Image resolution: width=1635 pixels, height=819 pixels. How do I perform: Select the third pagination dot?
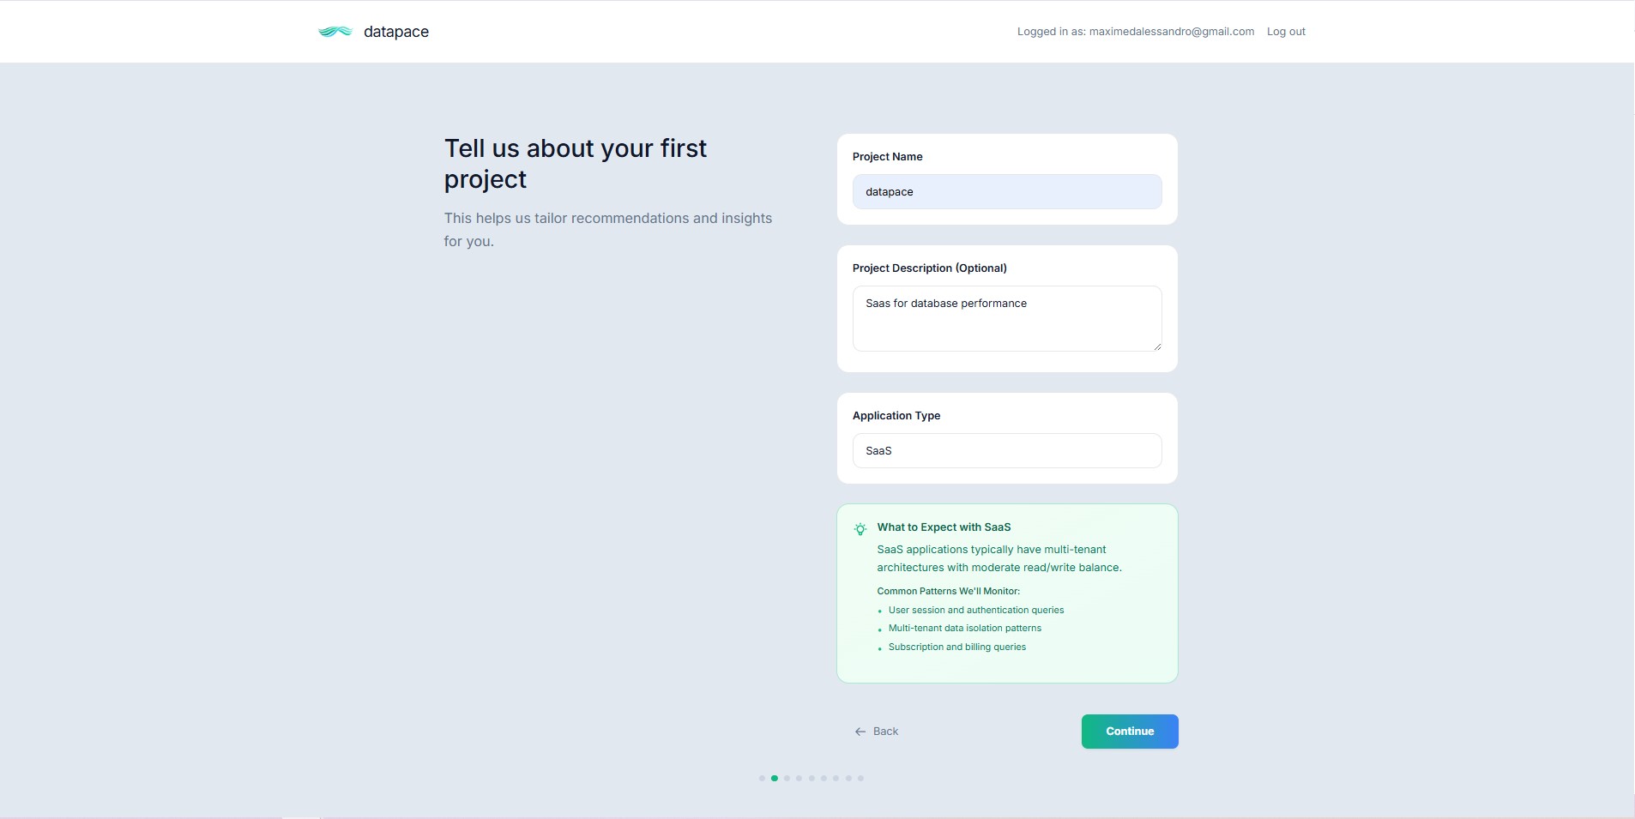[787, 778]
